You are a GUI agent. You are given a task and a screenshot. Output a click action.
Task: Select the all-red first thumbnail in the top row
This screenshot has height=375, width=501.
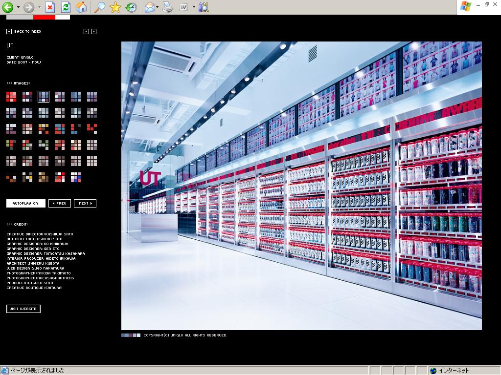(11, 97)
